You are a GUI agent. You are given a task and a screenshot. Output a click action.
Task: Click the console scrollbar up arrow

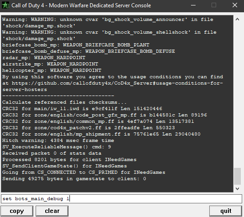point(237,20)
